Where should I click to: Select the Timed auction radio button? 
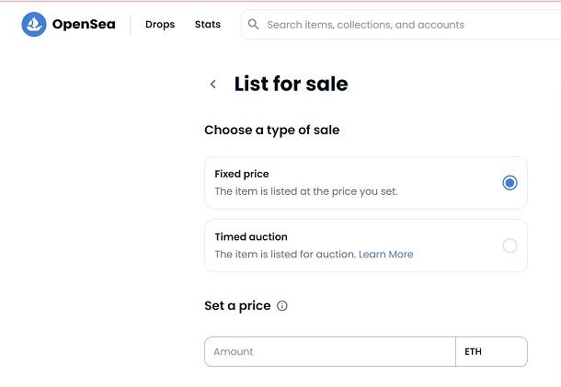[x=509, y=245]
